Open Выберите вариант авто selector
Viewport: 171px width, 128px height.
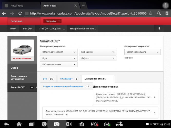coord(83,28)
